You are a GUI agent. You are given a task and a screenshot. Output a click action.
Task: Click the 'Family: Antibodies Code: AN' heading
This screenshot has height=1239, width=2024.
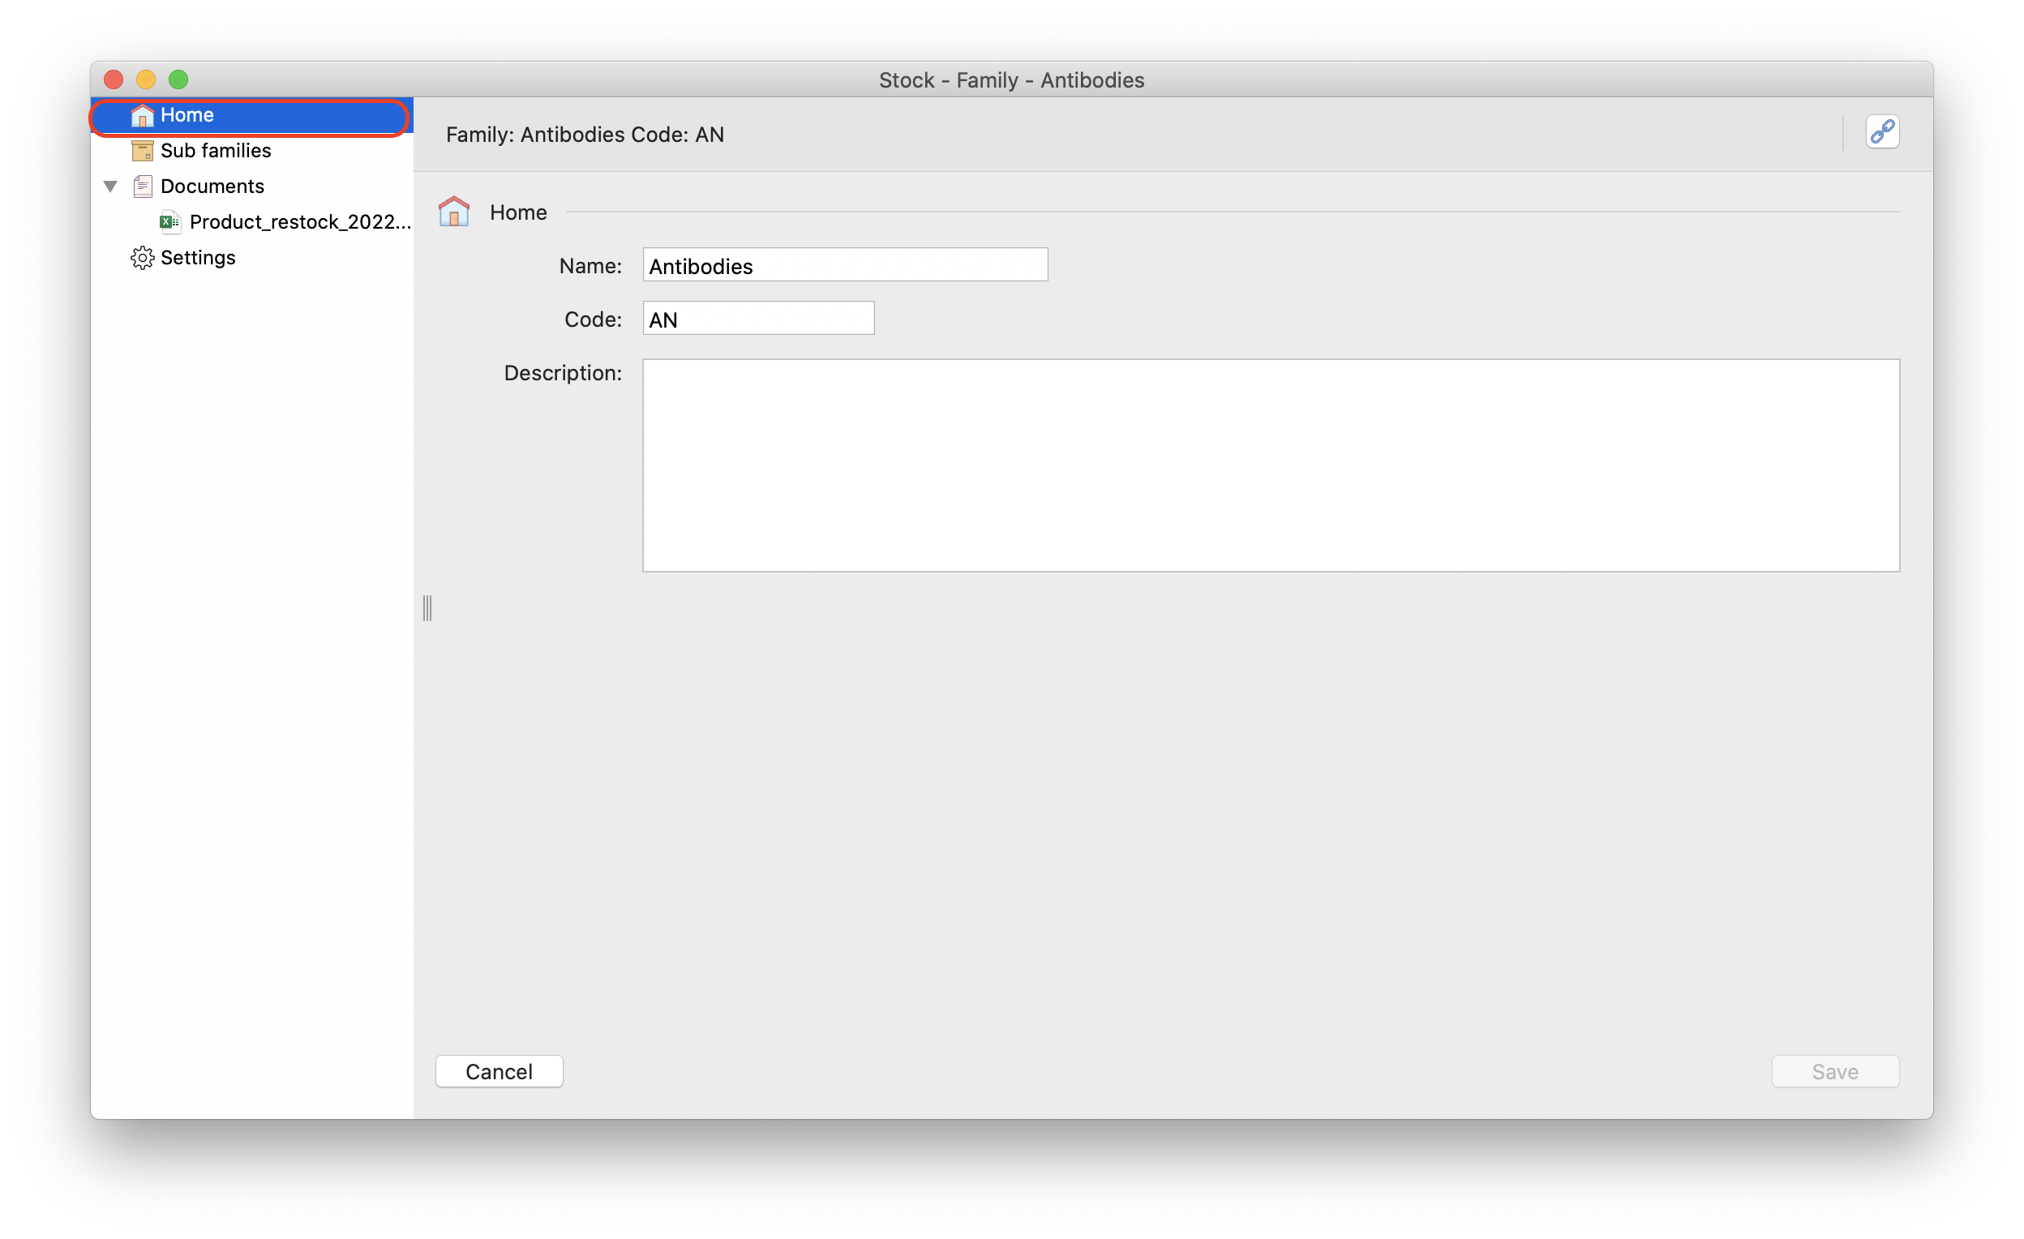click(x=585, y=135)
